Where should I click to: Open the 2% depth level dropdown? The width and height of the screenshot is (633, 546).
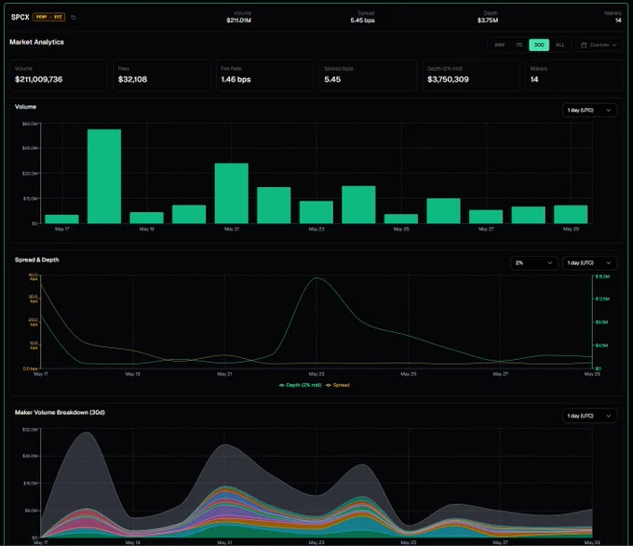pyautogui.click(x=533, y=263)
